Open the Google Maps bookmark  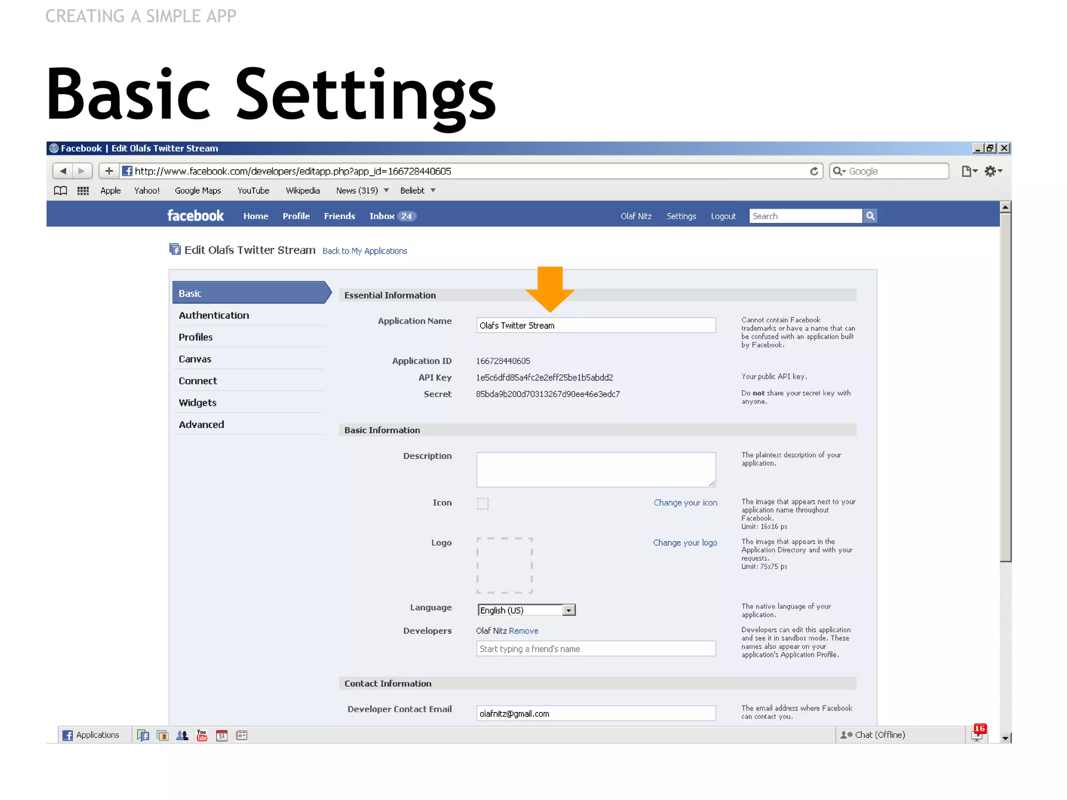point(198,191)
